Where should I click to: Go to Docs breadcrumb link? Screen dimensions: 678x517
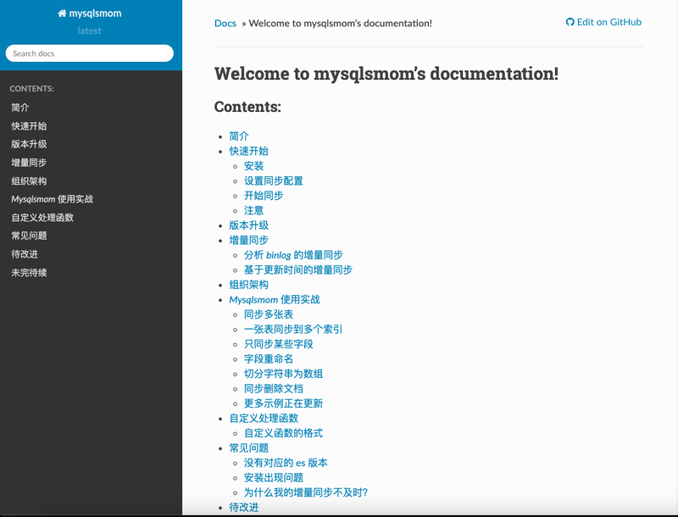click(x=225, y=24)
